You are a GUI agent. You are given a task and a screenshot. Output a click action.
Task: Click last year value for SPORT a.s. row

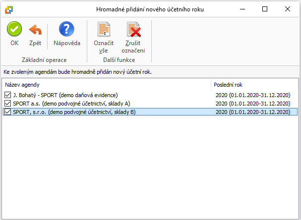pyautogui.click(x=253, y=104)
